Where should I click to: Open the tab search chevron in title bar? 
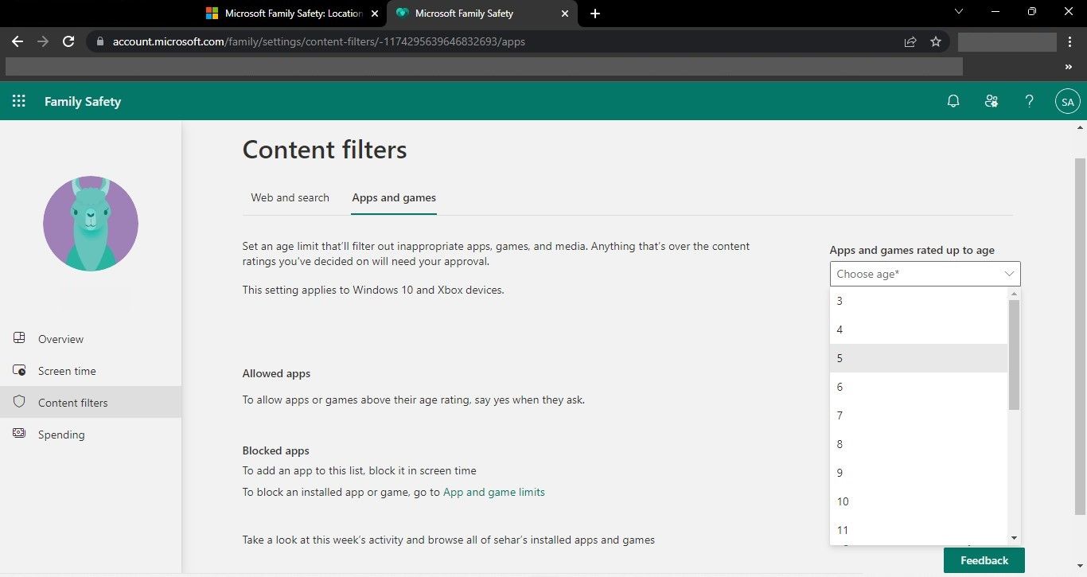coord(958,11)
